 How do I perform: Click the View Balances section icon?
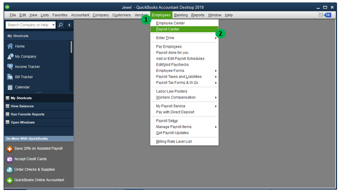coord(7,106)
